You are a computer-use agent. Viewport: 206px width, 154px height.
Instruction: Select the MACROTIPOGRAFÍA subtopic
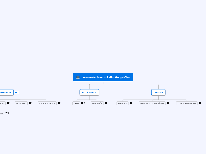click(x=47, y=103)
